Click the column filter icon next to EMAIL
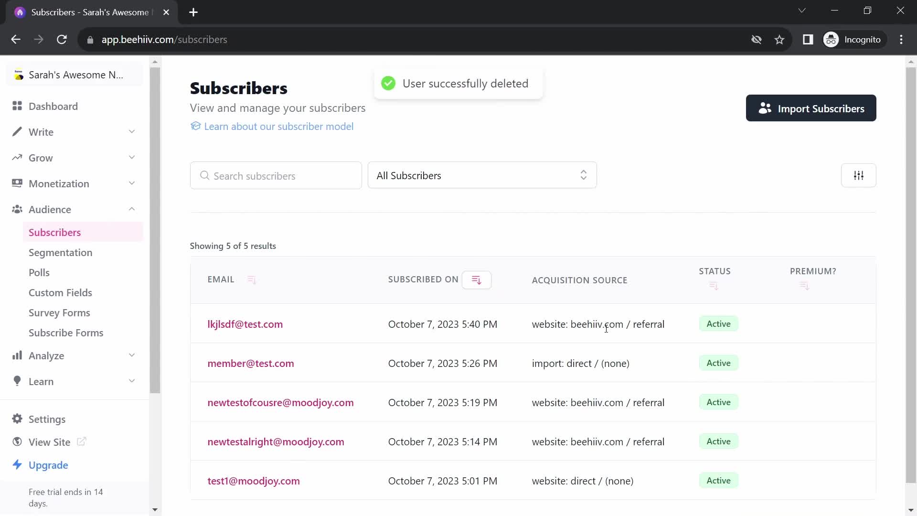The width and height of the screenshot is (917, 516). 251,279
